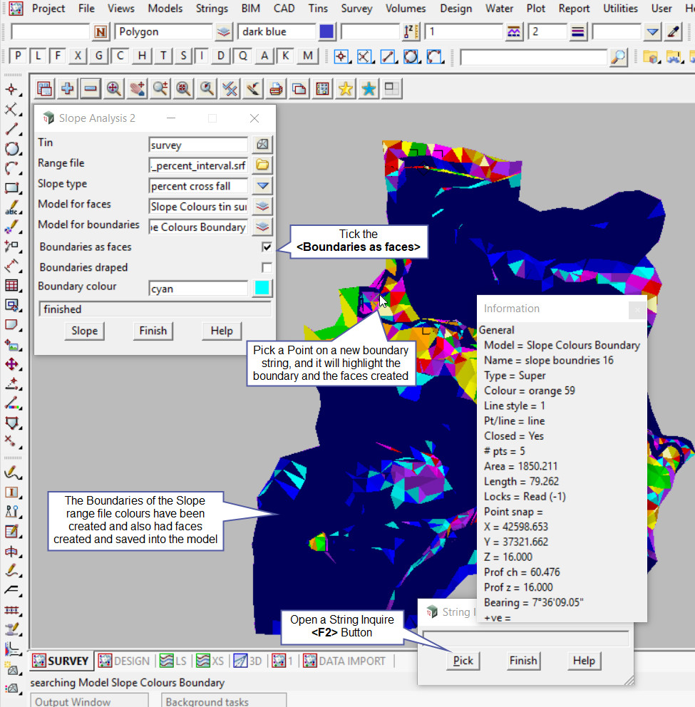
Task: Open the line weight selector beside value 2
Action: tap(577, 32)
